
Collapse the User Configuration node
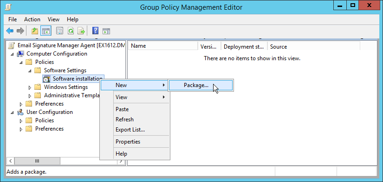click(13, 113)
